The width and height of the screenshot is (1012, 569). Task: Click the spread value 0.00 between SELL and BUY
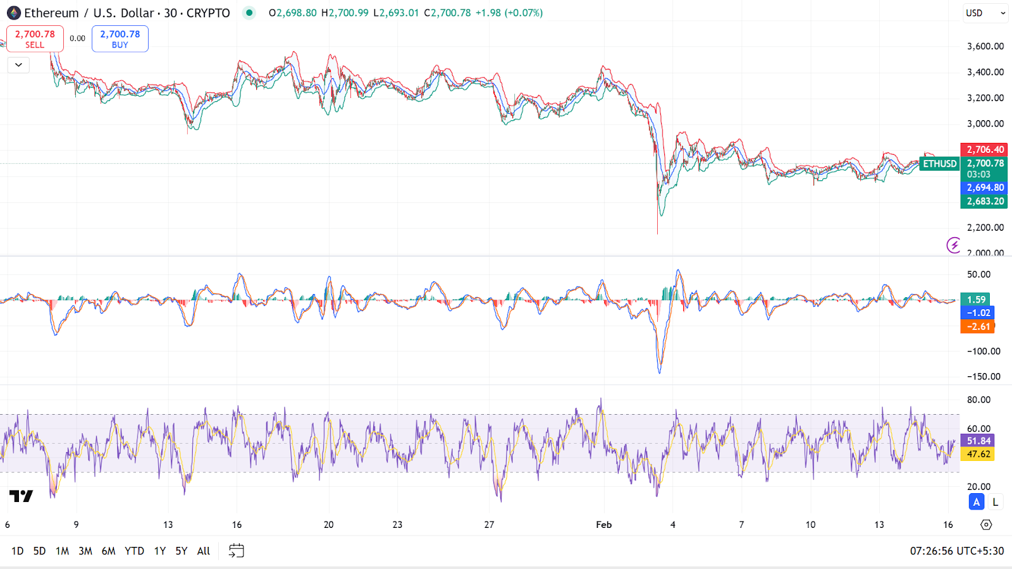pos(78,39)
